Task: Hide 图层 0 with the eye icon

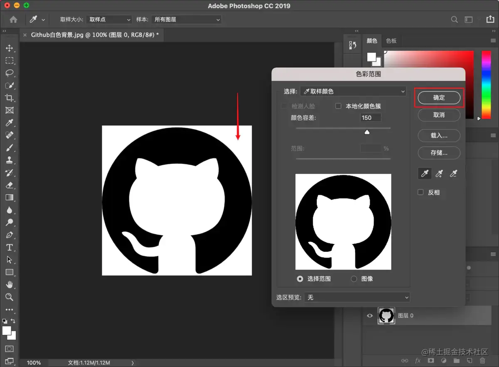Action: point(370,316)
